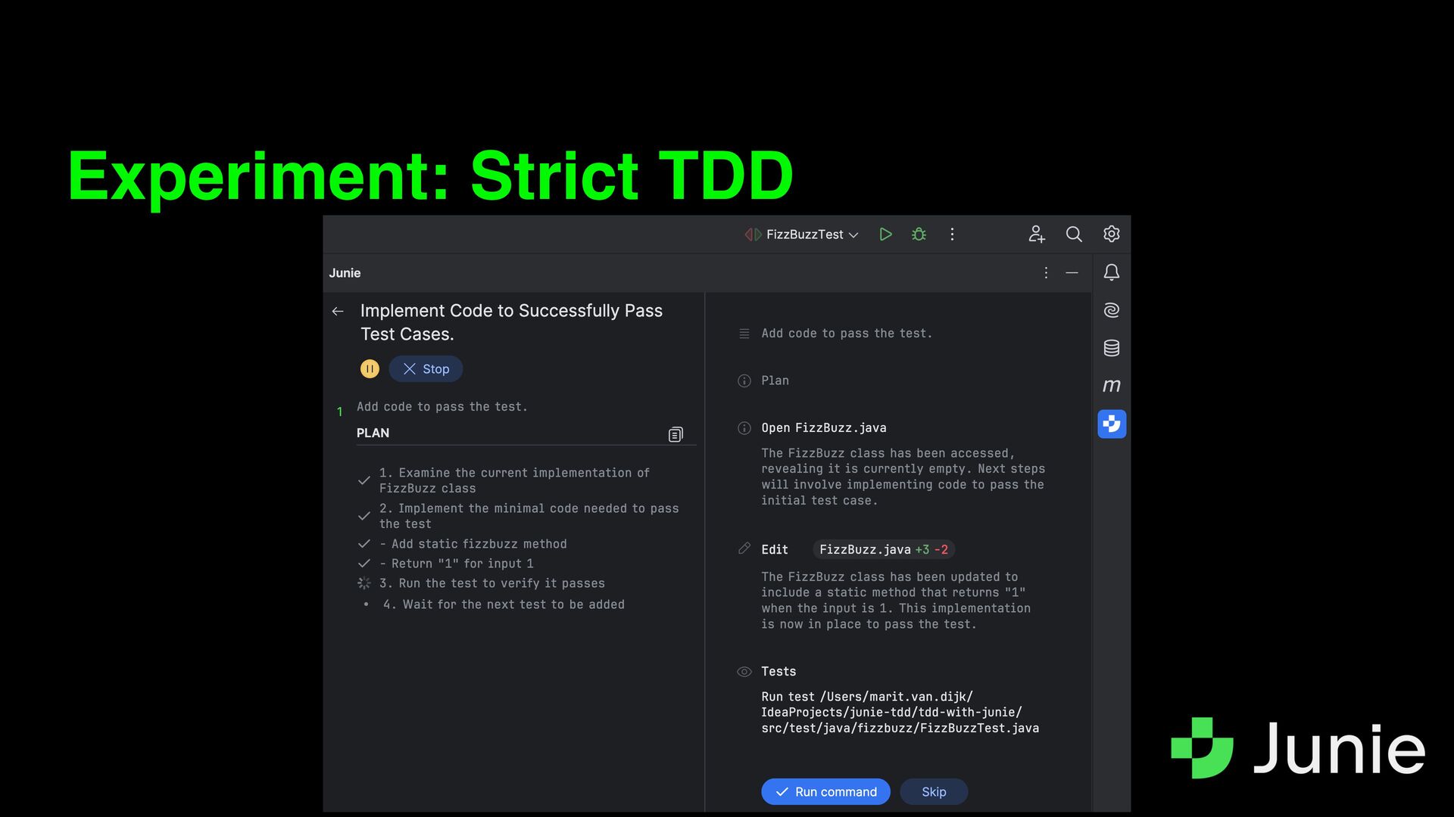
Task: Click the Skip button
Action: (933, 791)
